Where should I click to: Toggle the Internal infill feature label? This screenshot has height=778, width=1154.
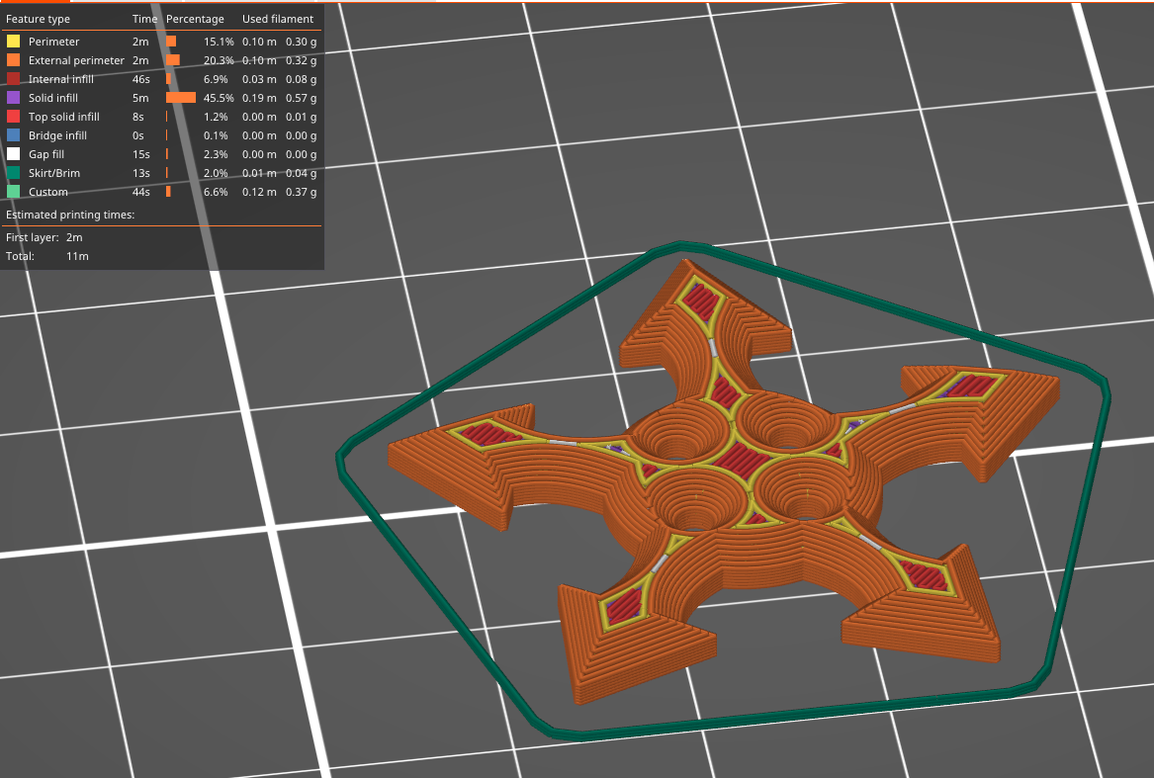point(61,79)
